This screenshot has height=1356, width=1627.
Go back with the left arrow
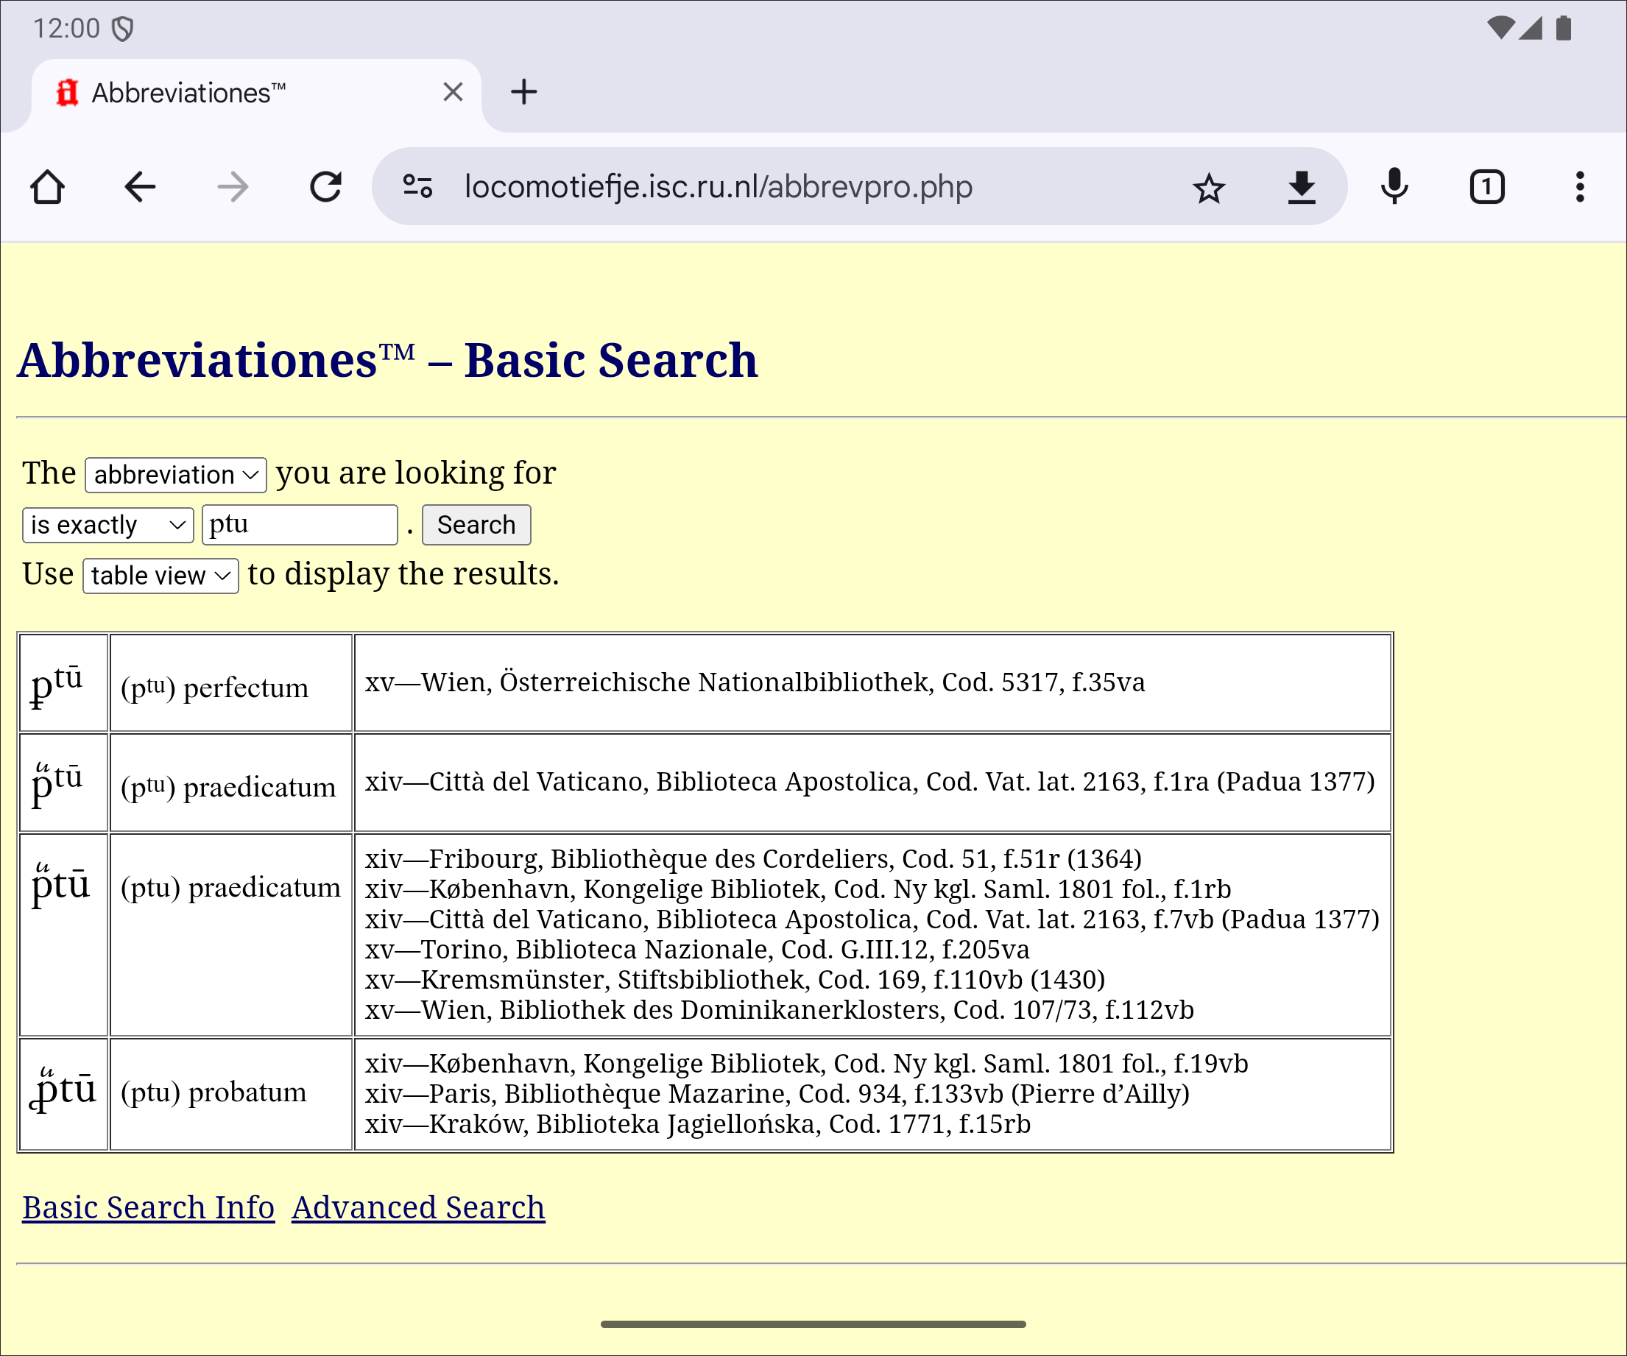[140, 187]
